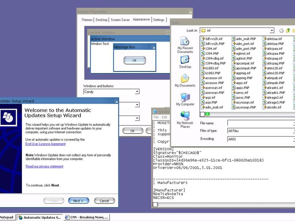Select file acpi.inf
Screen dimensions: 295x221
click(x=208, y=97)
